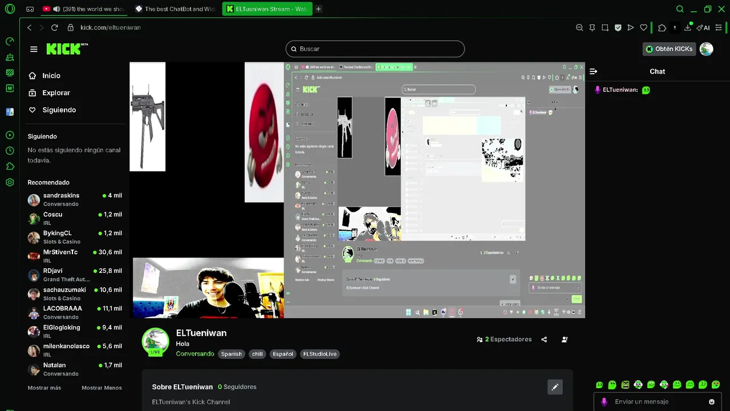730x411 pixels.
Task: Open a new browser tab
Action: click(x=318, y=9)
